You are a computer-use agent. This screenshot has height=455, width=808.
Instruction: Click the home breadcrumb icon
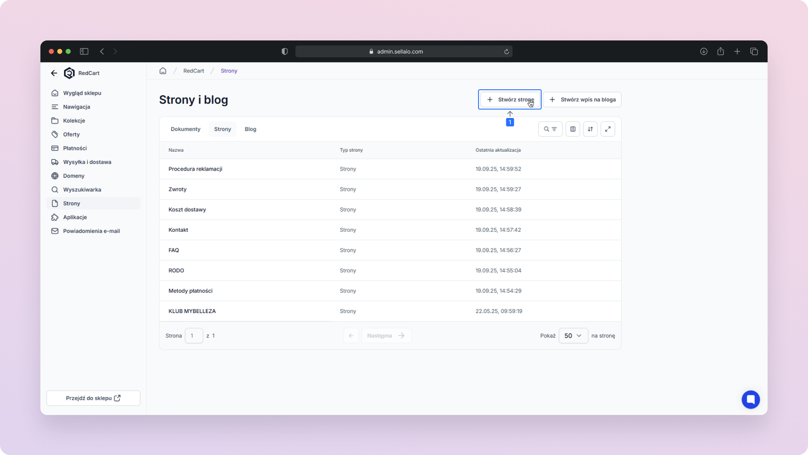click(x=163, y=71)
